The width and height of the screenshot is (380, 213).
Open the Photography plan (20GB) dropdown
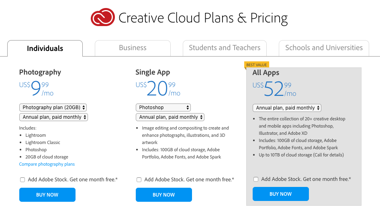pos(53,108)
